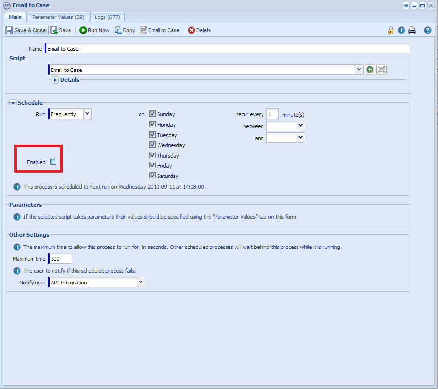Click info icon beside next run message
The height and width of the screenshot is (389, 438).
17,187
